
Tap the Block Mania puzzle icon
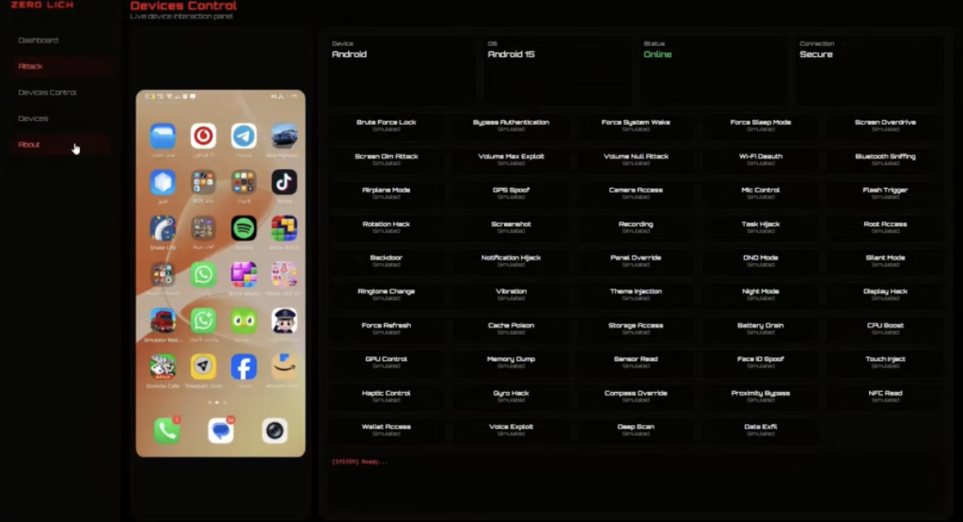tap(244, 274)
